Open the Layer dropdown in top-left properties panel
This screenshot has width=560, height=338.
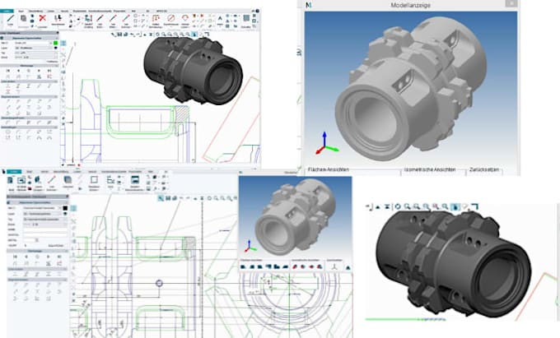click(34, 48)
